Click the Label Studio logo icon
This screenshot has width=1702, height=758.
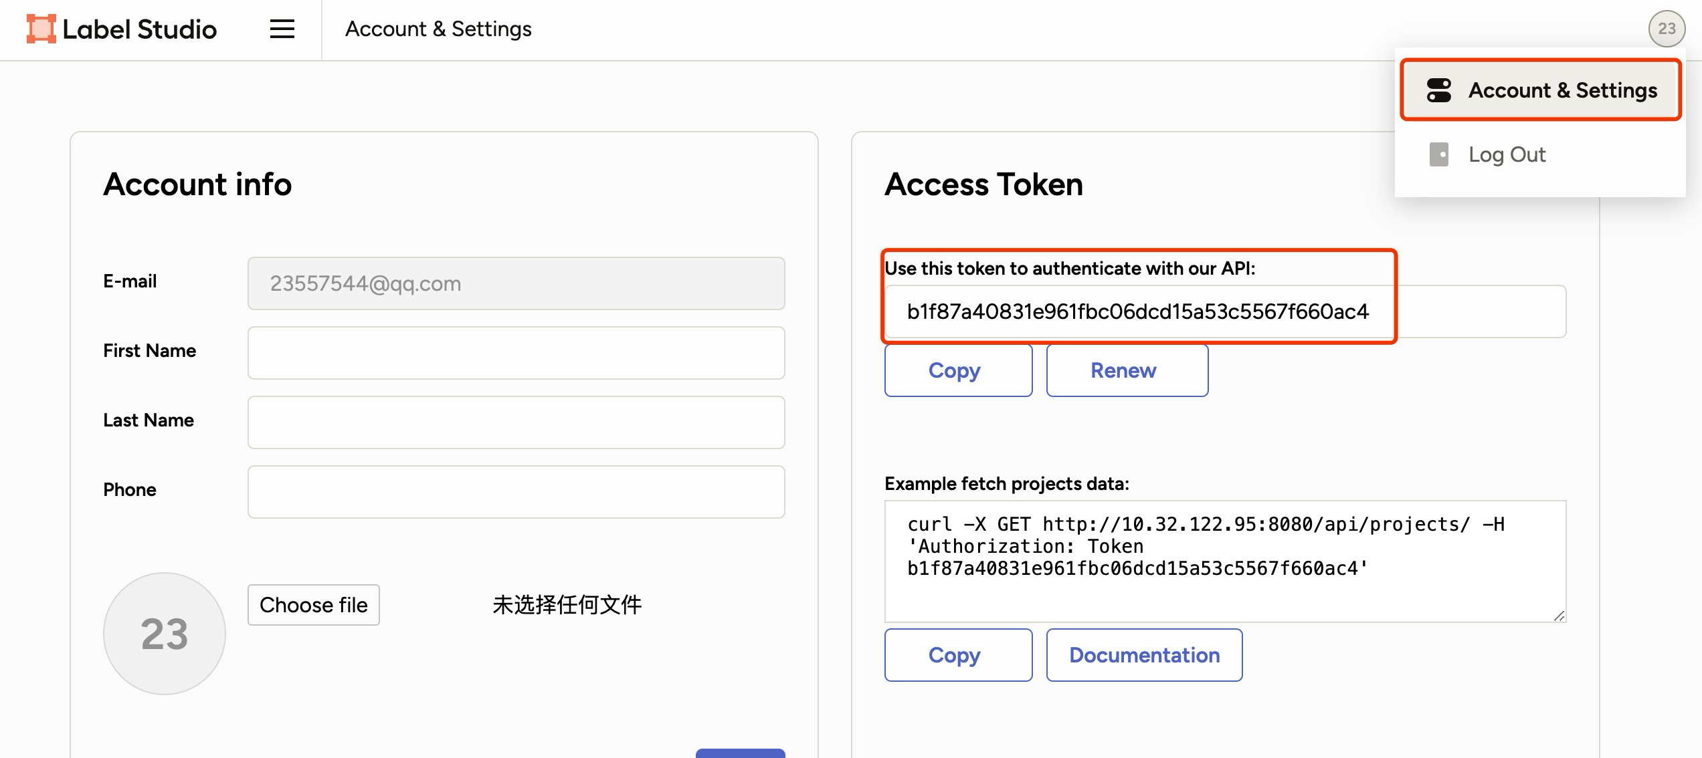[41, 29]
